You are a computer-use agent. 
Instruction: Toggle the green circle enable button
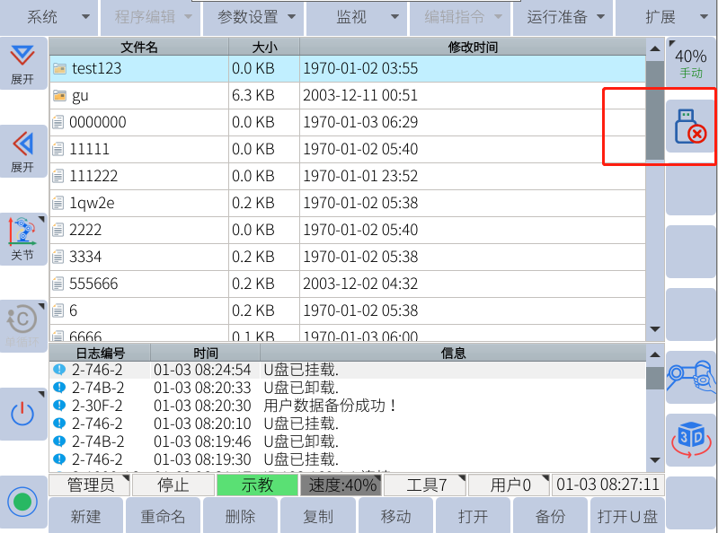point(22,502)
